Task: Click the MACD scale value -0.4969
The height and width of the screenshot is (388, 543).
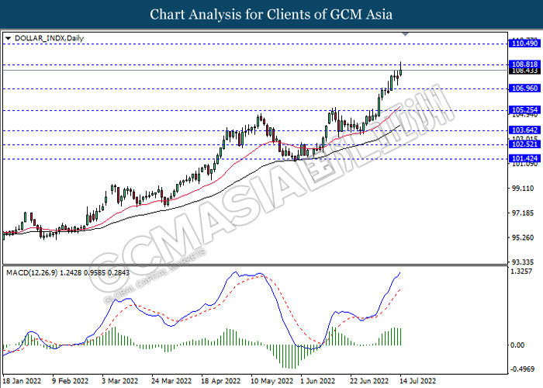Action: [522, 369]
